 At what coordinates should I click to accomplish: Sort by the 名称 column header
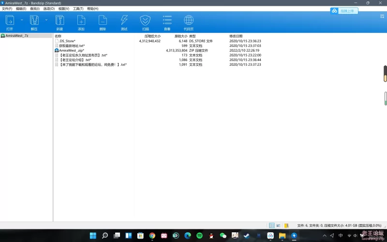coord(58,36)
